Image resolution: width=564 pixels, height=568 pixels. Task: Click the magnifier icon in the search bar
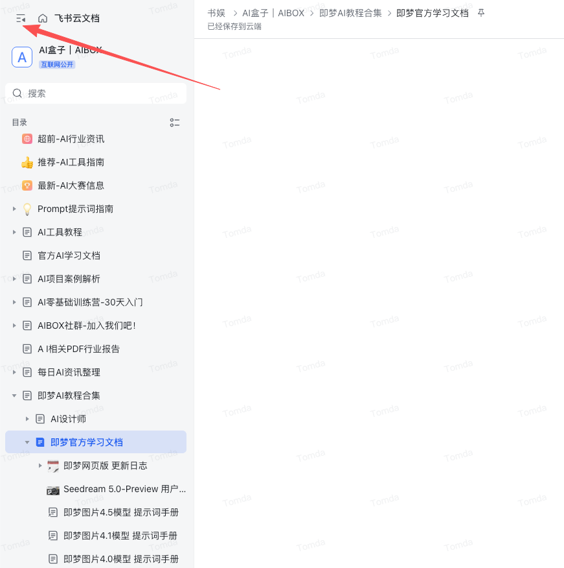coord(17,93)
